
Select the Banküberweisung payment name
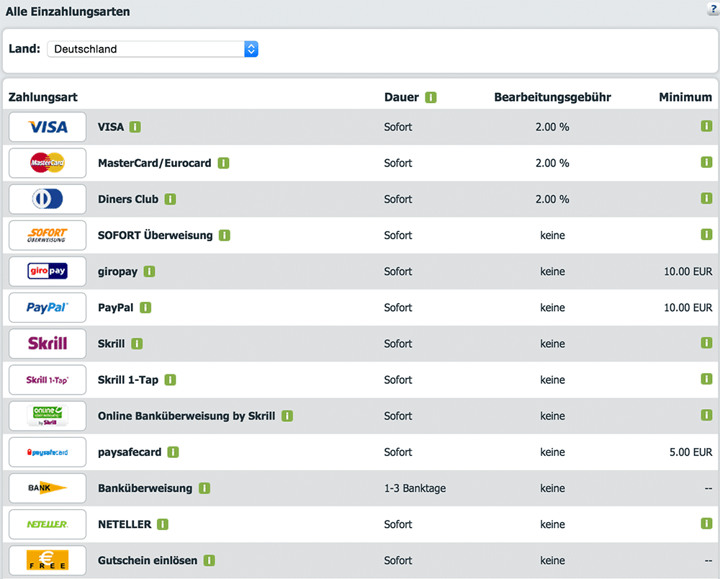pos(145,488)
